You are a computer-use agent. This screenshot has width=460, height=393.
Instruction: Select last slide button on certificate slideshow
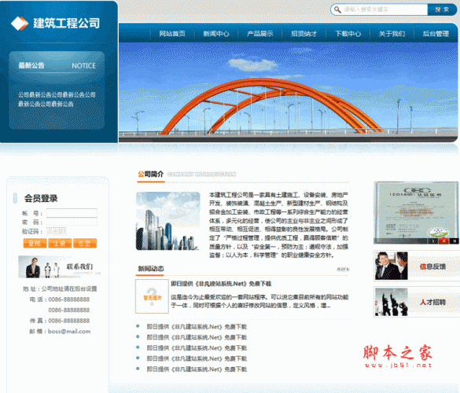(454, 241)
